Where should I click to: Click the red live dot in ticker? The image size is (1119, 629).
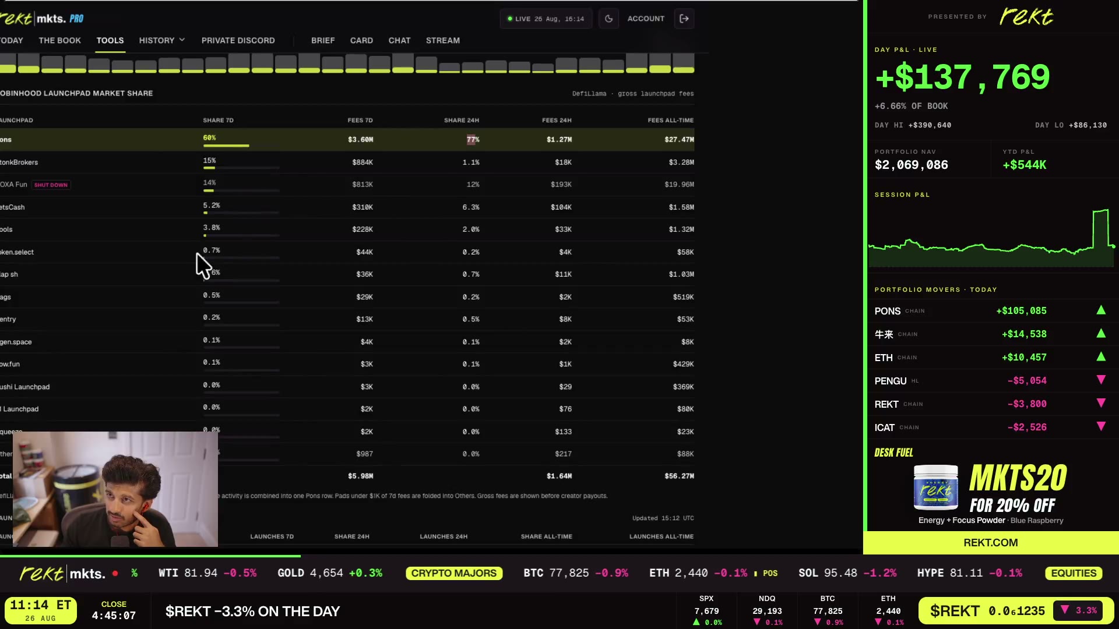pos(115,574)
